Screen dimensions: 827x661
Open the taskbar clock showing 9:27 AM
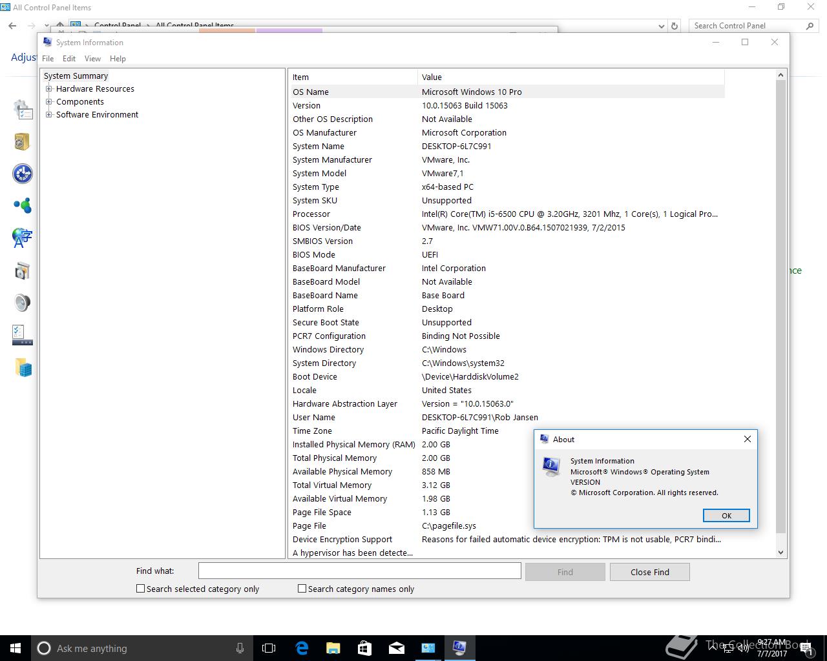point(772,648)
